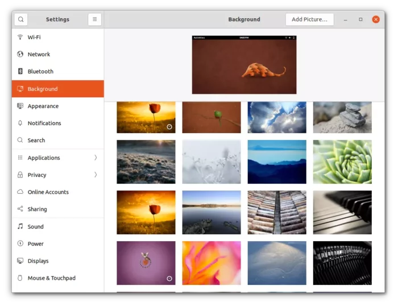Select the purple wallpaper thumbnail with mascot
Image resolution: width=398 pixels, height=307 pixels.
click(x=146, y=263)
